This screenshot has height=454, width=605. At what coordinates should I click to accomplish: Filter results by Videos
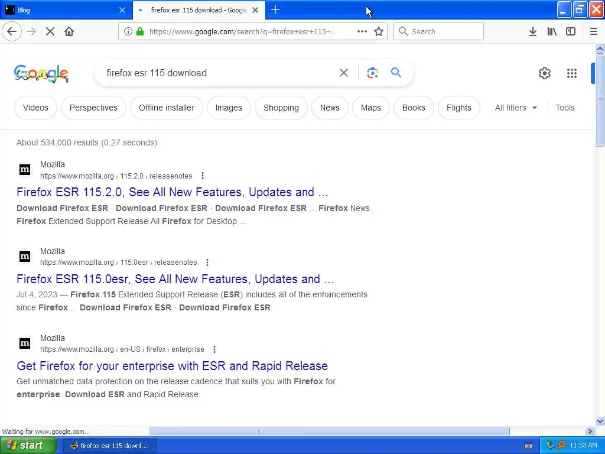click(35, 108)
